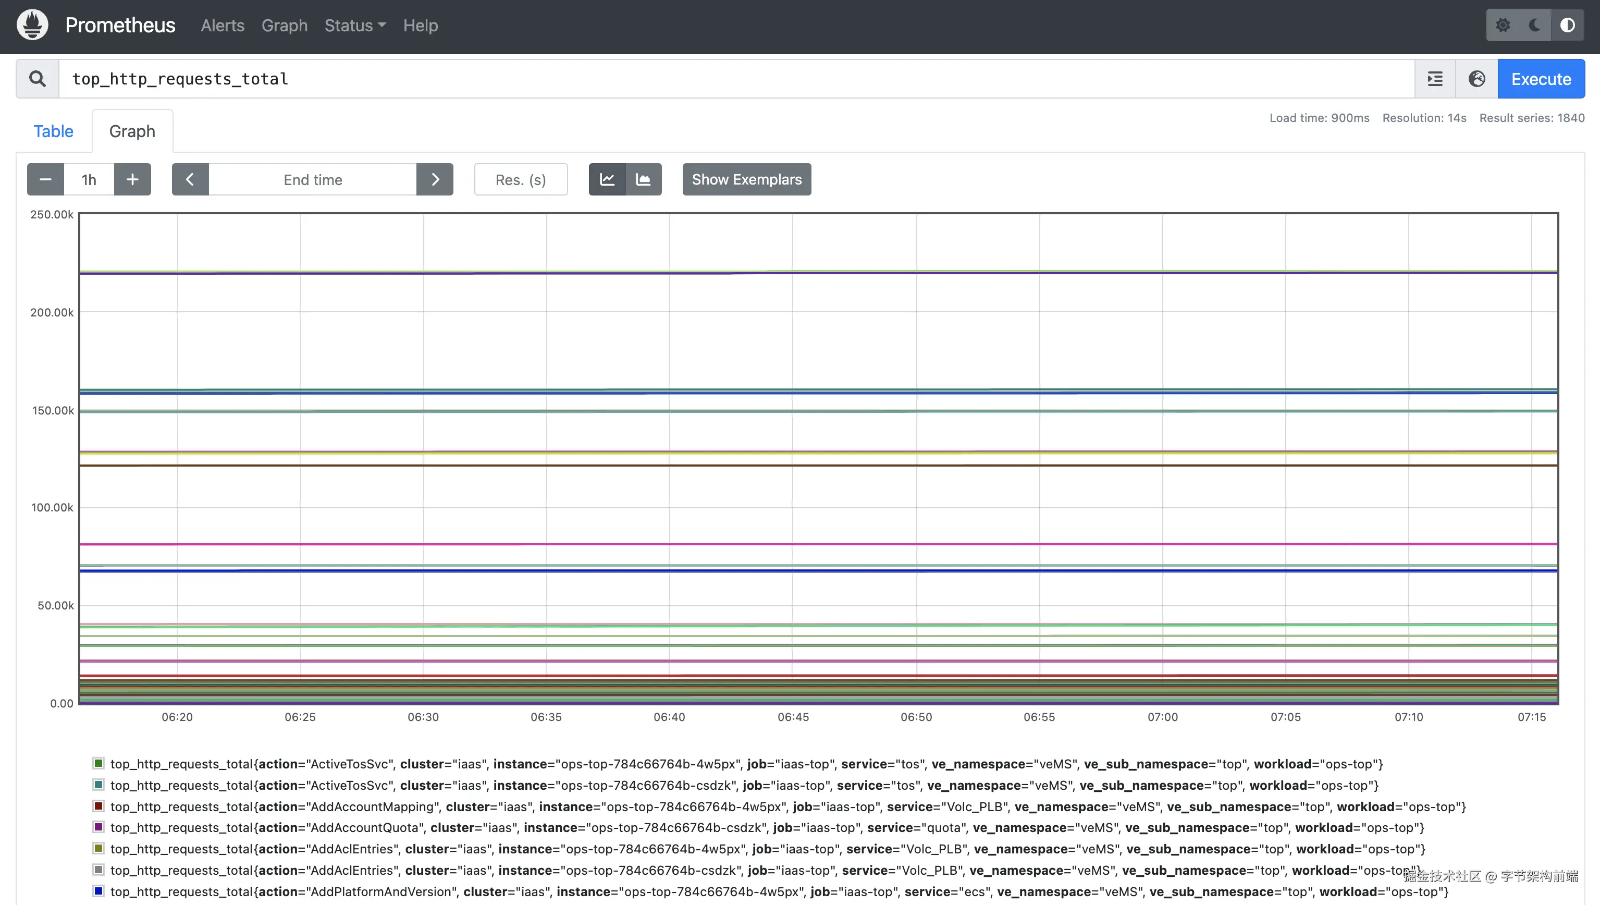
Task: Focus the Res. (s) input field
Action: pyautogui.click(x=521, y=180)
